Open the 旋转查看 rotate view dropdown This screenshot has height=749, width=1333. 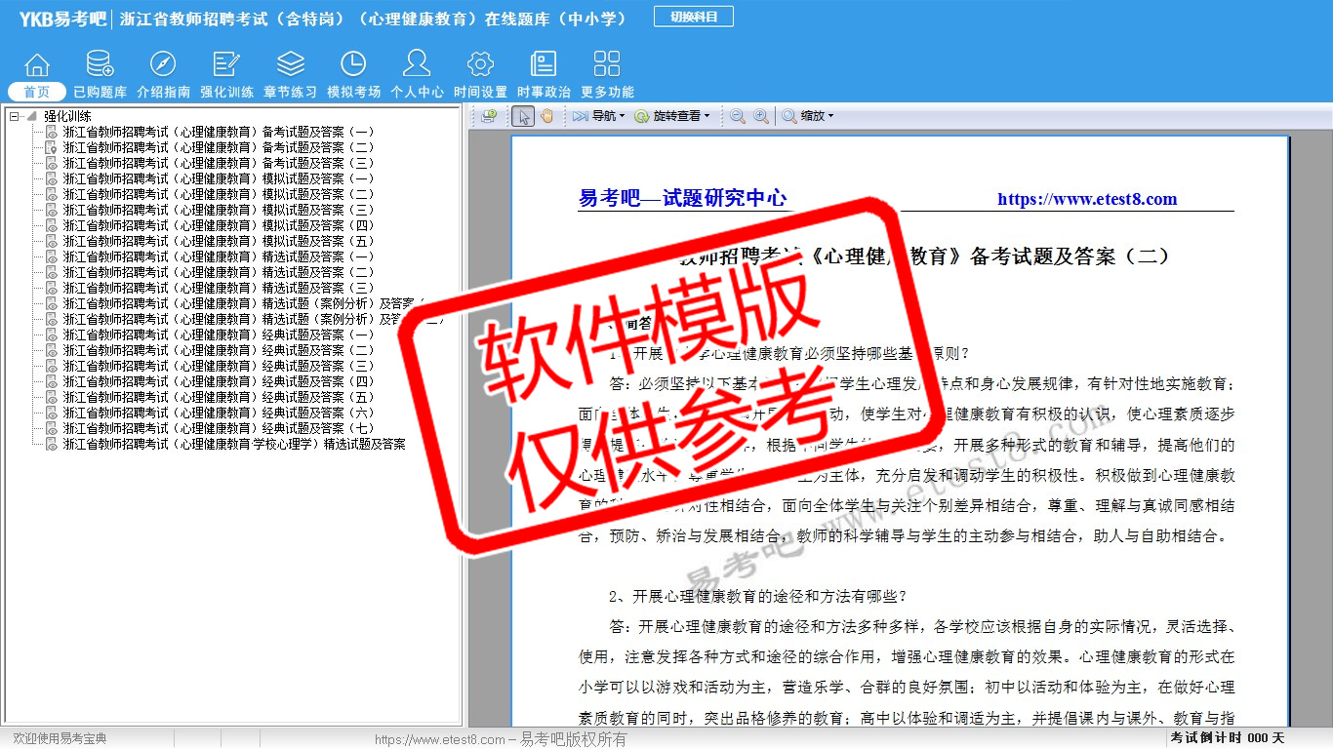coord(671,116)
